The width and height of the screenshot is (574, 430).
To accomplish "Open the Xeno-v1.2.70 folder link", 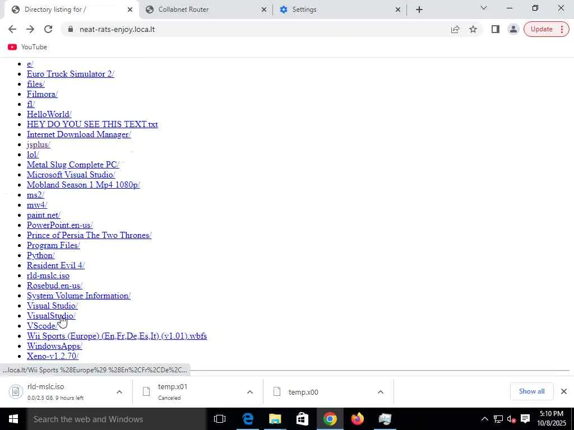I will click(x=53, y=356).
